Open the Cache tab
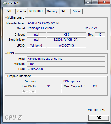 22,11
